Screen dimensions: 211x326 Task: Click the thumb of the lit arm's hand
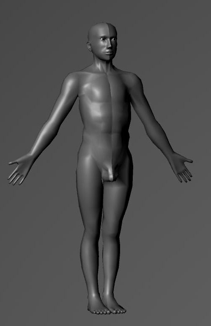pos(14,163)
